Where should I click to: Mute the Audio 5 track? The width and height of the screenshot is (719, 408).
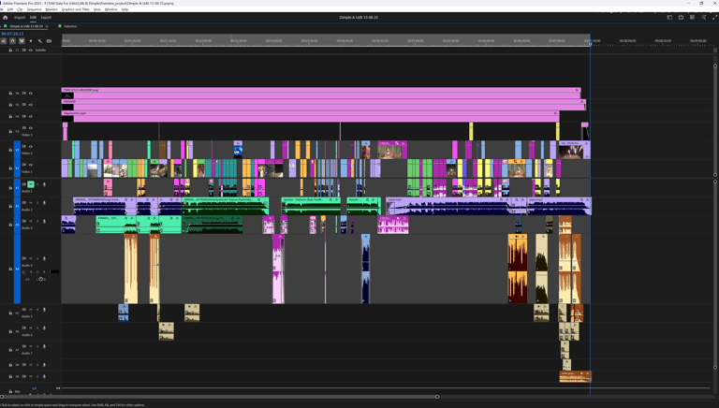click(x=31, y=310)
